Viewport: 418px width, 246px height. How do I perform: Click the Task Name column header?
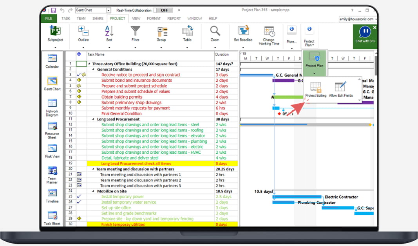(150, 54)
